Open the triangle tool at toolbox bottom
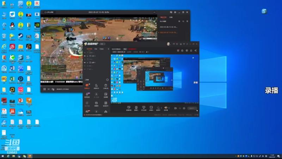 (x=105, y=112)
